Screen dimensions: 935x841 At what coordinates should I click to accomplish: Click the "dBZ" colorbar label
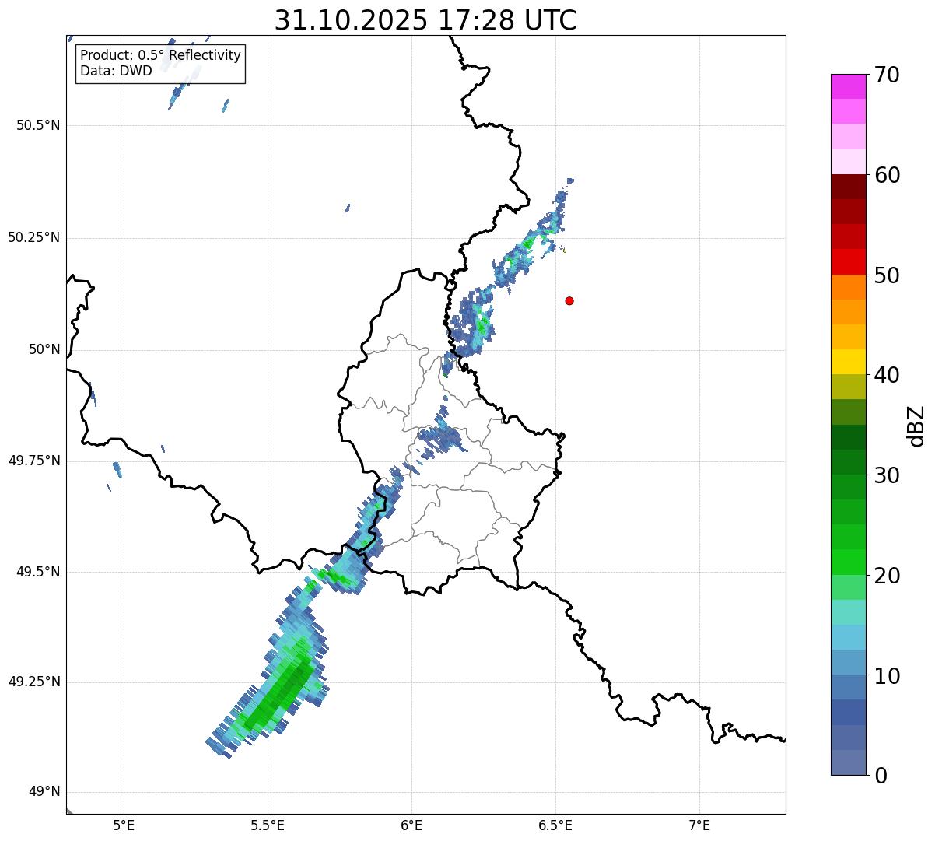916,425
